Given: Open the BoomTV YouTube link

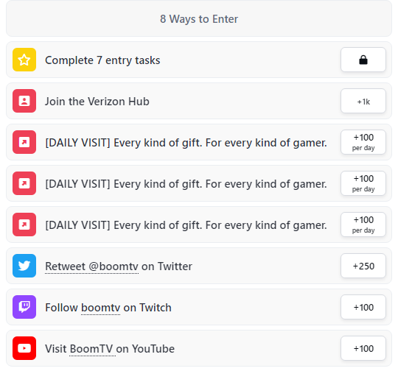Looking at the screenshot, I should (92, 349).
